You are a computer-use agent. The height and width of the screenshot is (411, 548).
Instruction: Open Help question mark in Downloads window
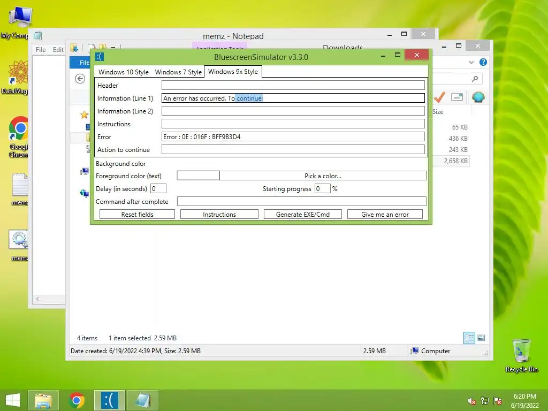point(483,62)
